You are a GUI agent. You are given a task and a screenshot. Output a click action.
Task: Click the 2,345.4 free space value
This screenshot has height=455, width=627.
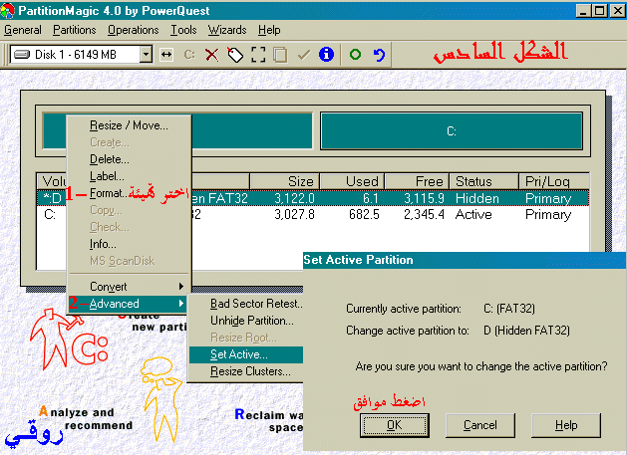(x=424, y=214)
